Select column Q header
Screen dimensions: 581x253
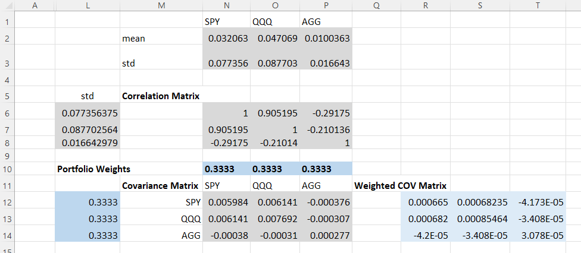[x=376, y=5]
